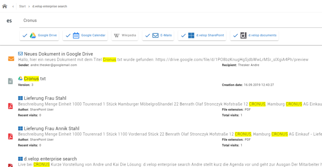Toggle the Google Calendar source filter
Viewport: 322px width, 167px height.
coord(85,35)
